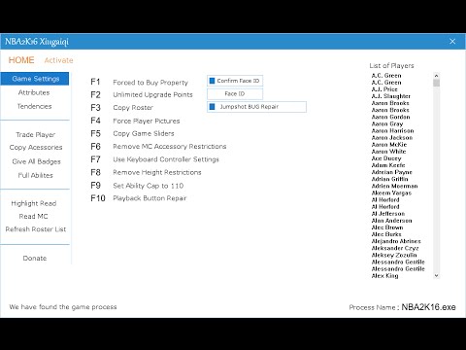Switch to the Activate tab
The height and width of the screenshot is (350, 466).
(x=58, y=60)
